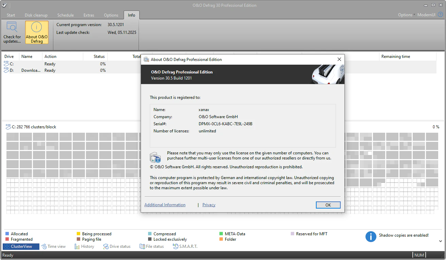
Task: Click the SSD drive icon for C: row
Action: (6, 64)
